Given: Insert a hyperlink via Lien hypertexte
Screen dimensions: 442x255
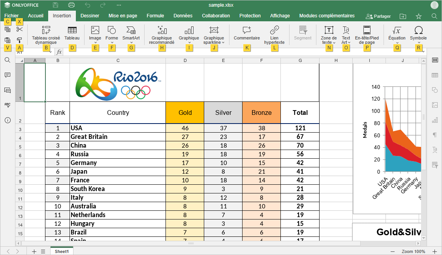Looking at the screenshot, I should [274, 34].
